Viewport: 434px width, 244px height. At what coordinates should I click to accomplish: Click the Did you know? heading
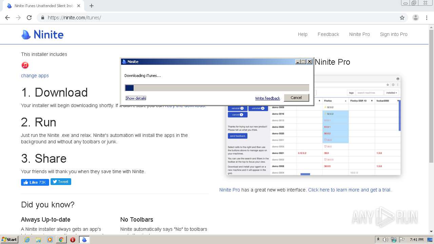tap(48, 205)
